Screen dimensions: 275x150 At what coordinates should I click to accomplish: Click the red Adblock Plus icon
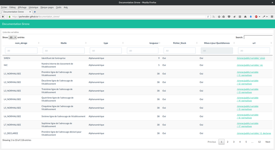tap(256, 16)
